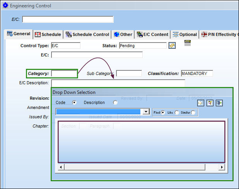Select the Like radio button
This screenshot has width=239, height=189.
pos(177,112)
